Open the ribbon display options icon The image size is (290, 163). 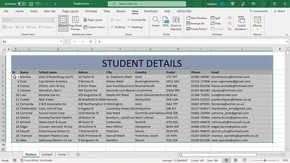pos(253,4)
